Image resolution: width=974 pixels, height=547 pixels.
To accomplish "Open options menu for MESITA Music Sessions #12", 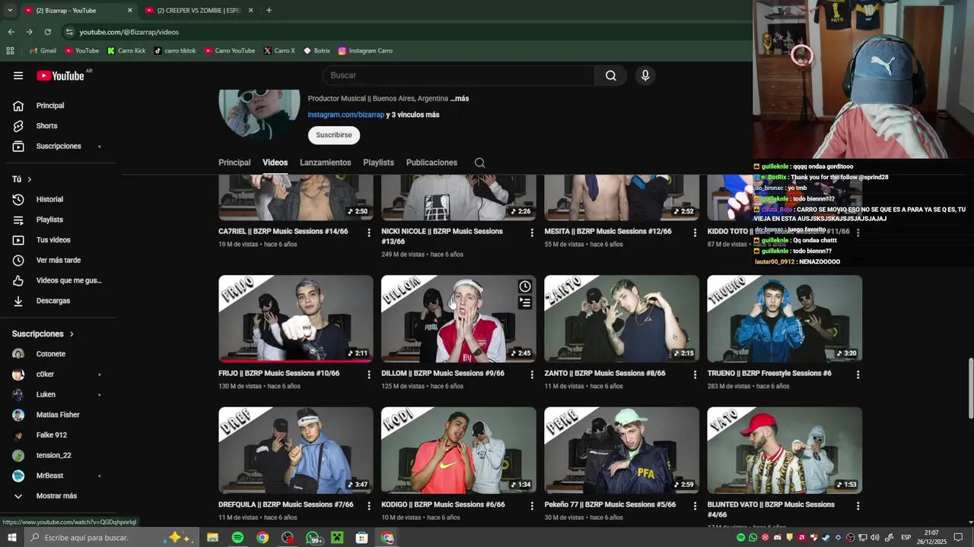I will [x=695, y=232].
